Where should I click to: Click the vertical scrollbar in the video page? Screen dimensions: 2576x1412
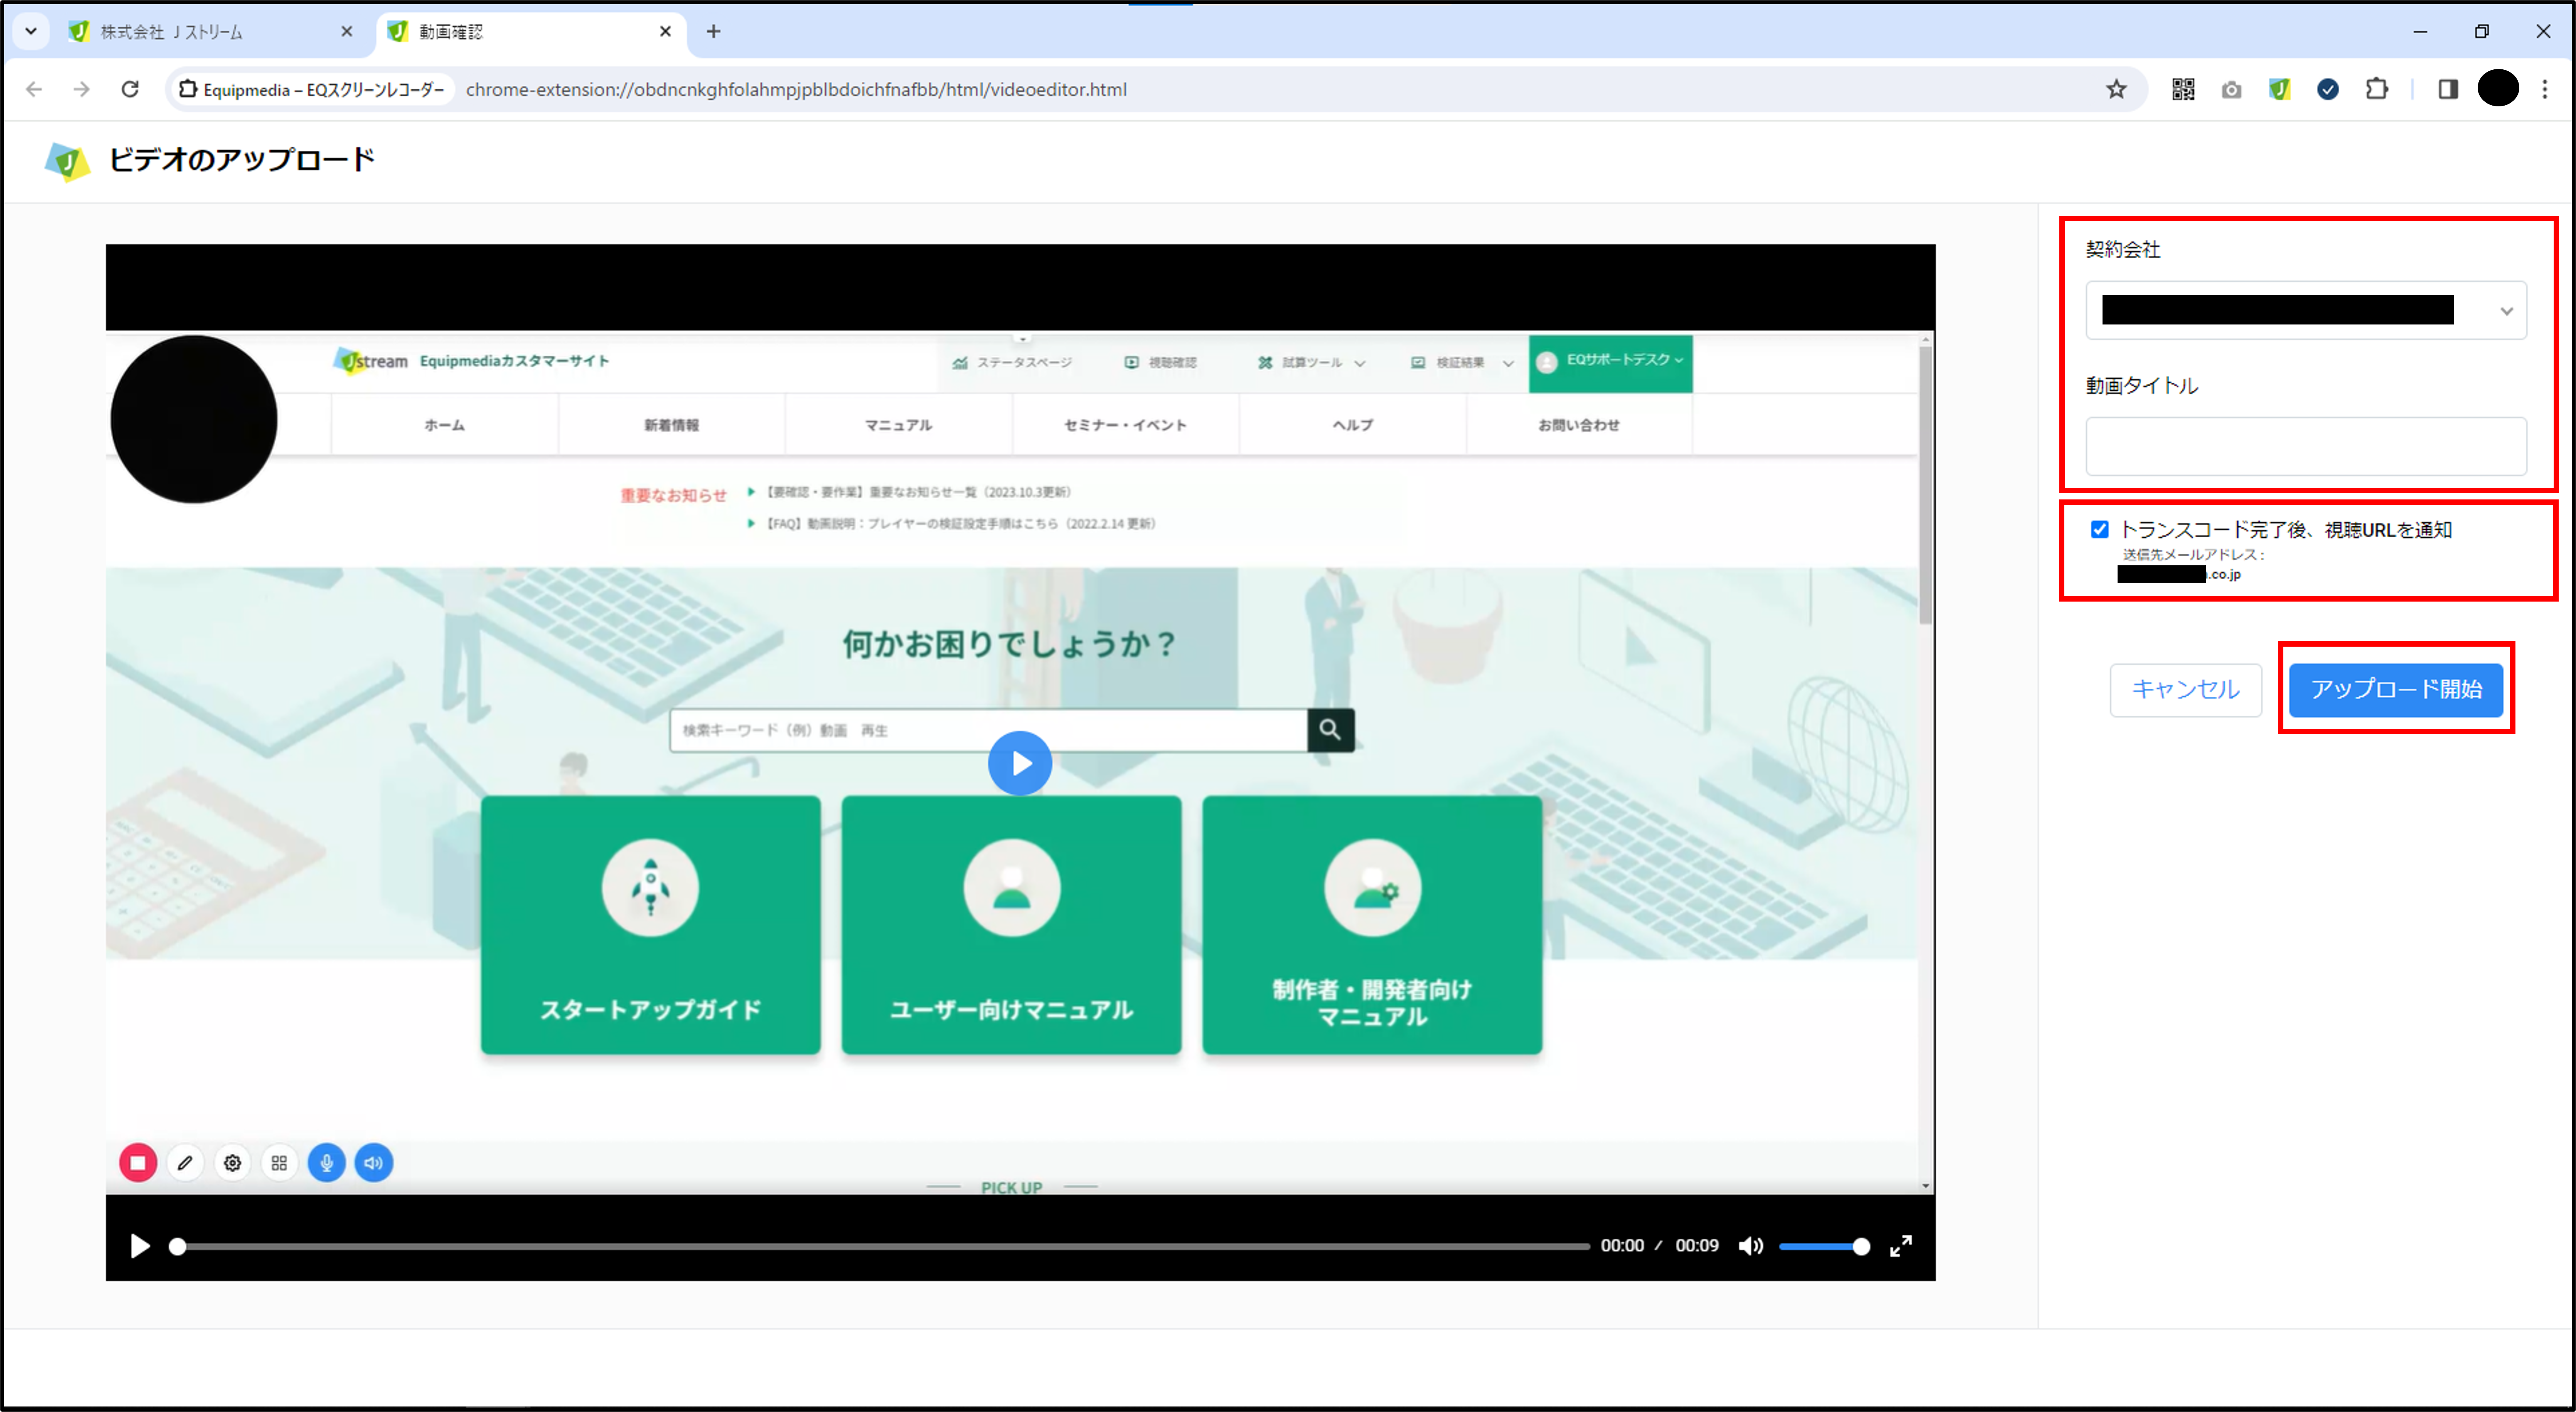(1925, 486)
